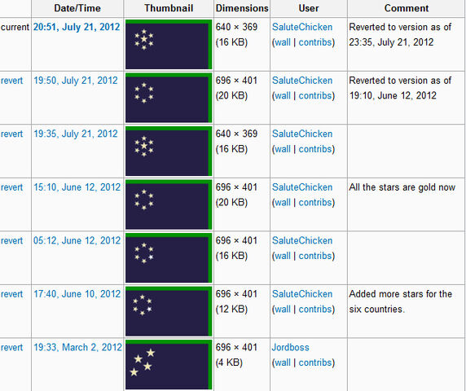This screenshot has width=466, height=391.
Task: Open thumbnail of 17:40 June 10 version
Action: [x=169, y=311]
